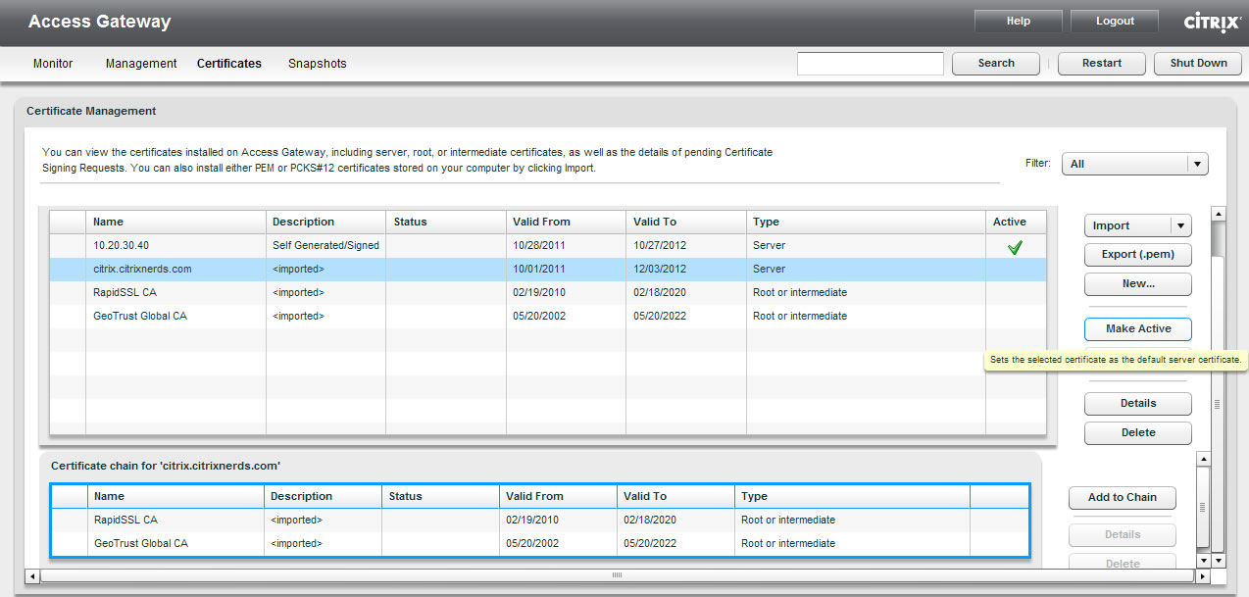Select RapidSSL CA in the main certificate list
The image size is (1249, 597).
548,293
